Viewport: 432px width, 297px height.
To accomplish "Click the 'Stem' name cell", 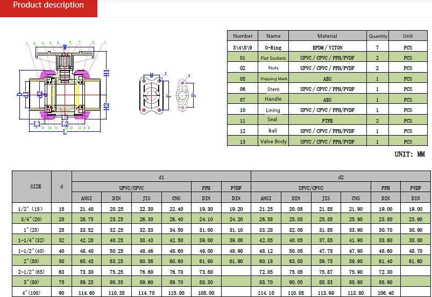I will point(273,89).
